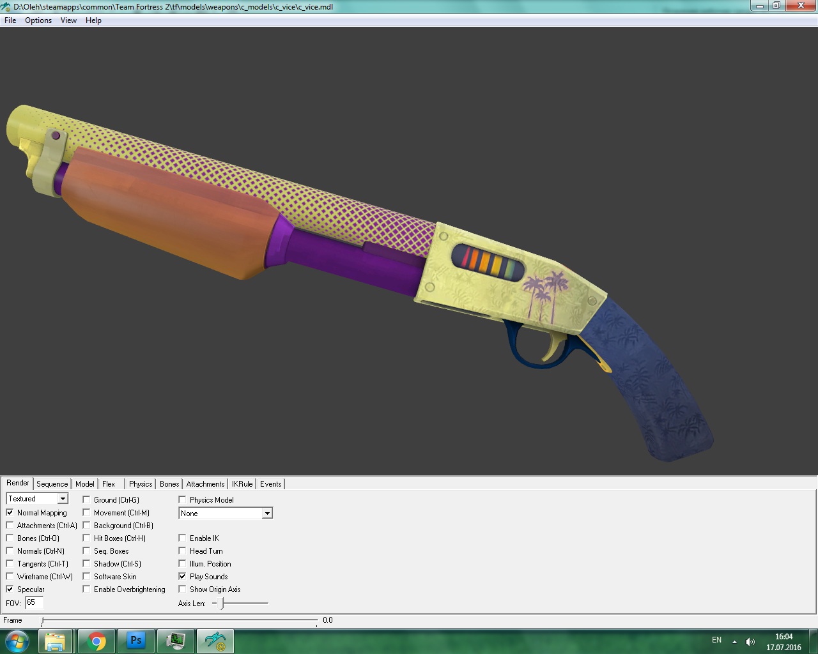This screenshot has height=654, width=818.
Task: Show Hit Boxes (Ctrl-H)
Action: point(86,538)
